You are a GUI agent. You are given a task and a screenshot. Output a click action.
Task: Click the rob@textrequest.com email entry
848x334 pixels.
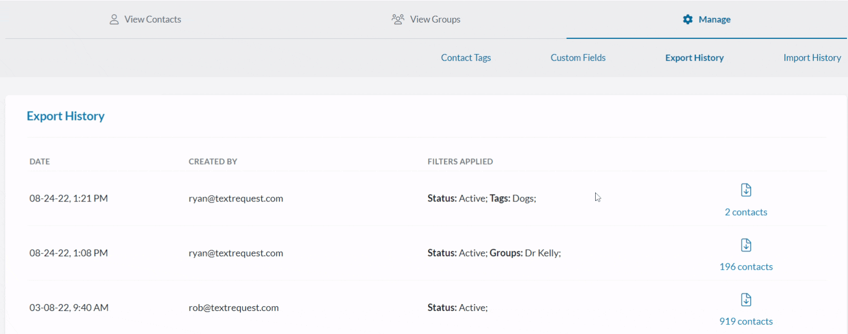tap(233, 308)
